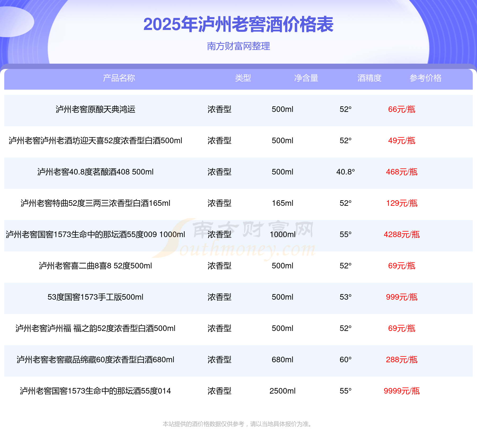Viewport: 477px width, 436px height.
Task: Click "浓香型" in the 原酿天典鸿运 row
Action: click(219, 109)
